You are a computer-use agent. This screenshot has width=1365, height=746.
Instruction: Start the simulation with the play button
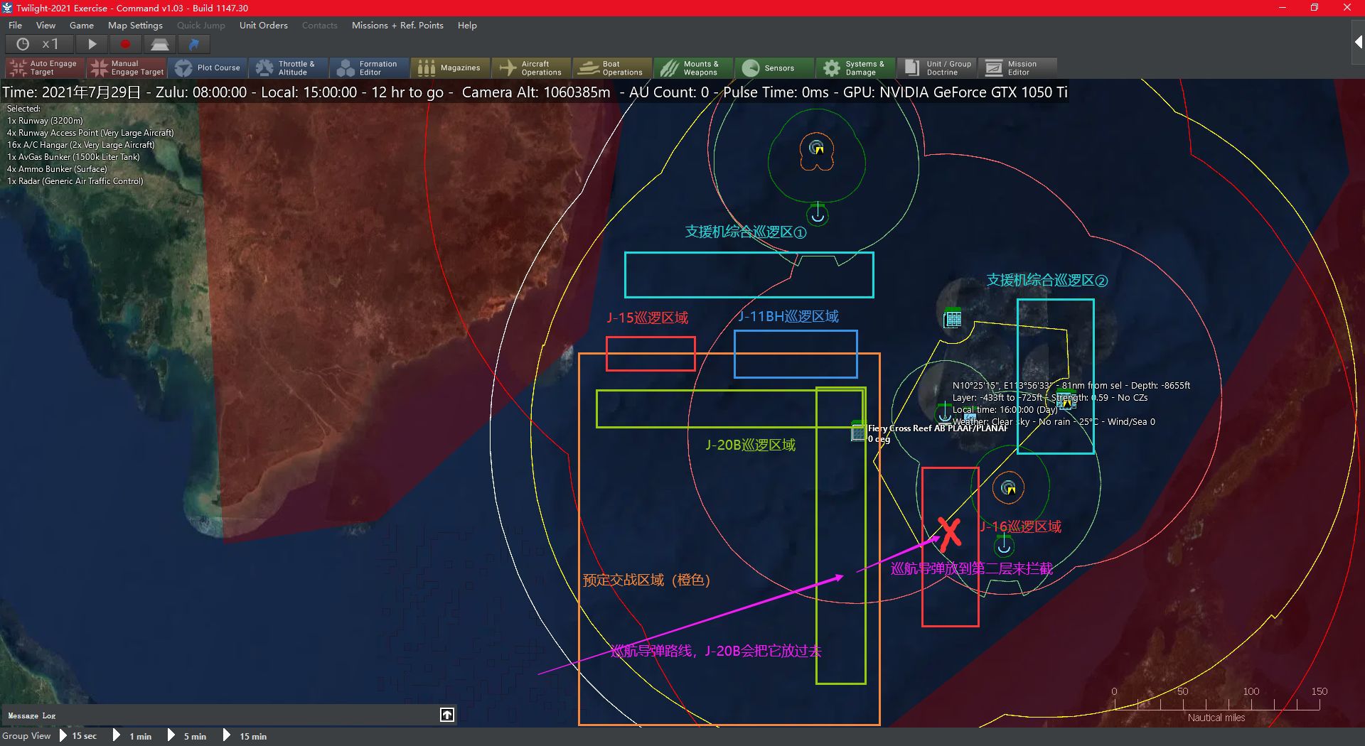click(x=92, y=44)
